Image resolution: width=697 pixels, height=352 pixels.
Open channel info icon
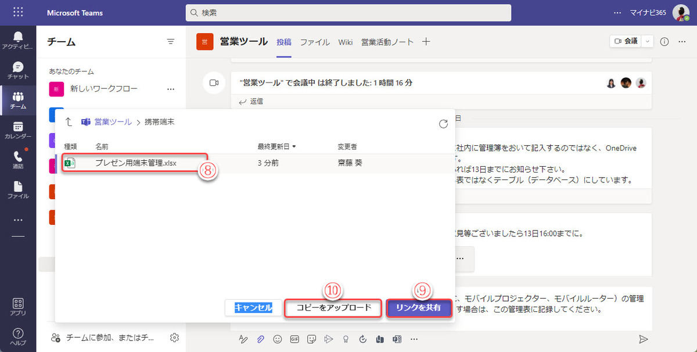(x=665, y=41)
